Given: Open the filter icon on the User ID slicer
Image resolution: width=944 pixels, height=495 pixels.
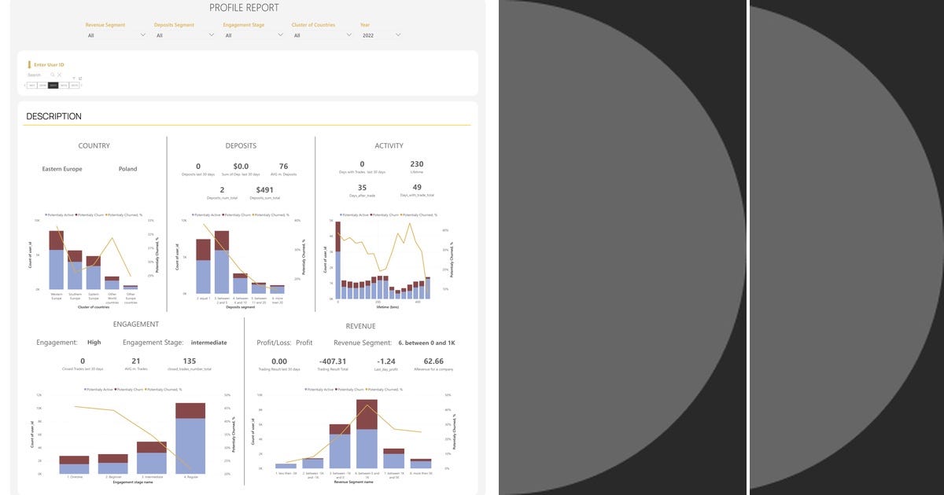Looking at the screenshot, I should point(74,78).
